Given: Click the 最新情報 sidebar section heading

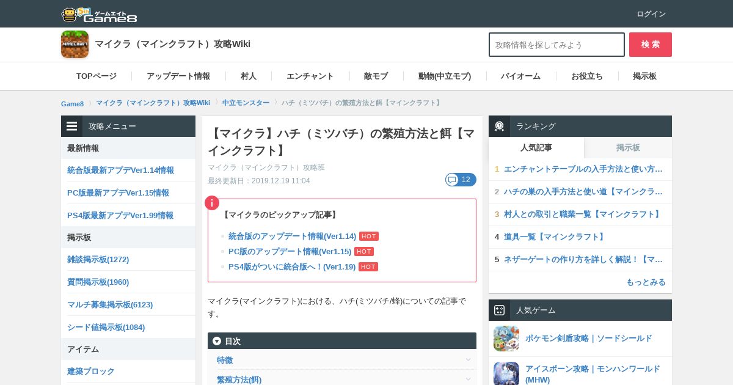Looking at the screenshot, I should tap(83, 148).
